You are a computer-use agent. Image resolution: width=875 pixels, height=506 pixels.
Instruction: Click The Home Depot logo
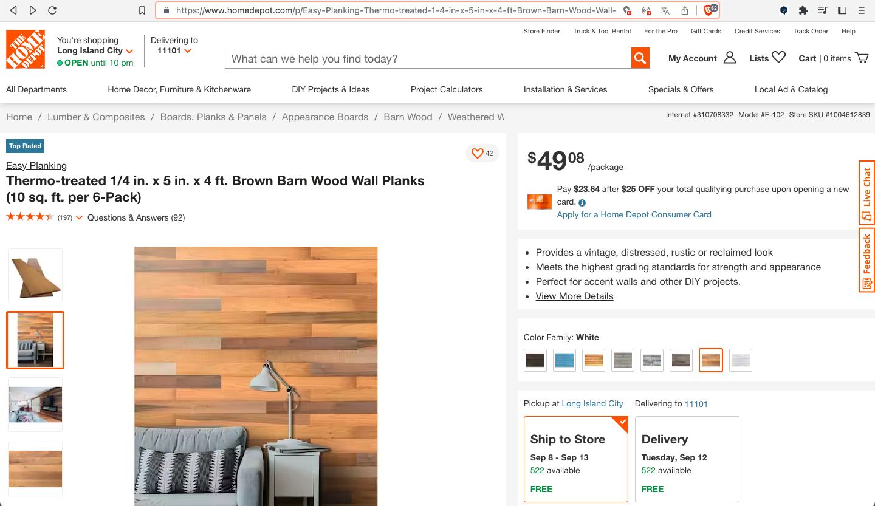[x=26, y=49]
